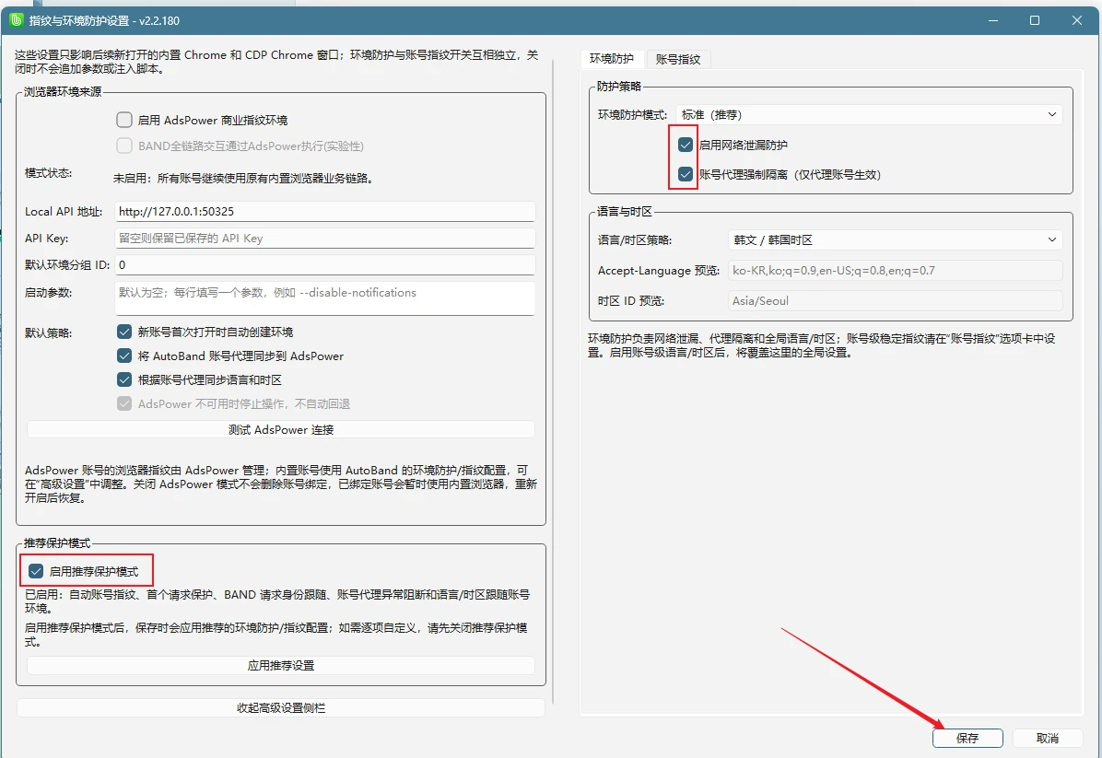Click 收起高级设置侧栏 button

click(x=280, y=707)
